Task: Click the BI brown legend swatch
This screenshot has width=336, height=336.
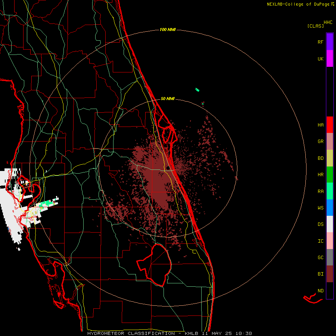Action: tap(330, 274)
